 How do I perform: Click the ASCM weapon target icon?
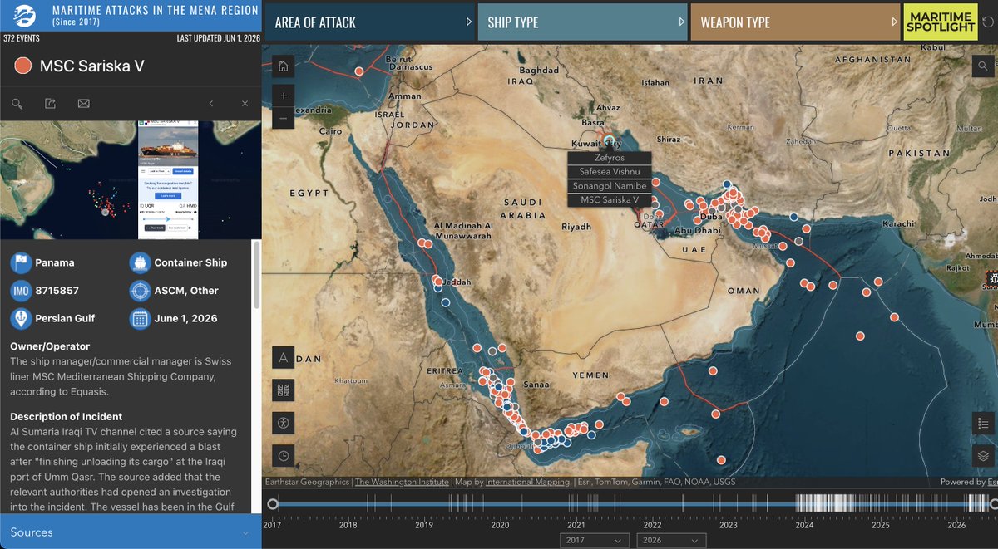click(x=141, y=291)
